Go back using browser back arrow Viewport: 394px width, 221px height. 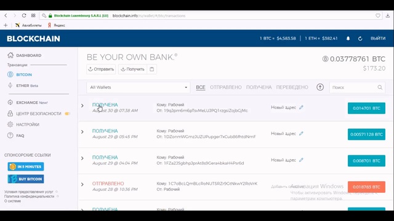(x=6, y=15)
